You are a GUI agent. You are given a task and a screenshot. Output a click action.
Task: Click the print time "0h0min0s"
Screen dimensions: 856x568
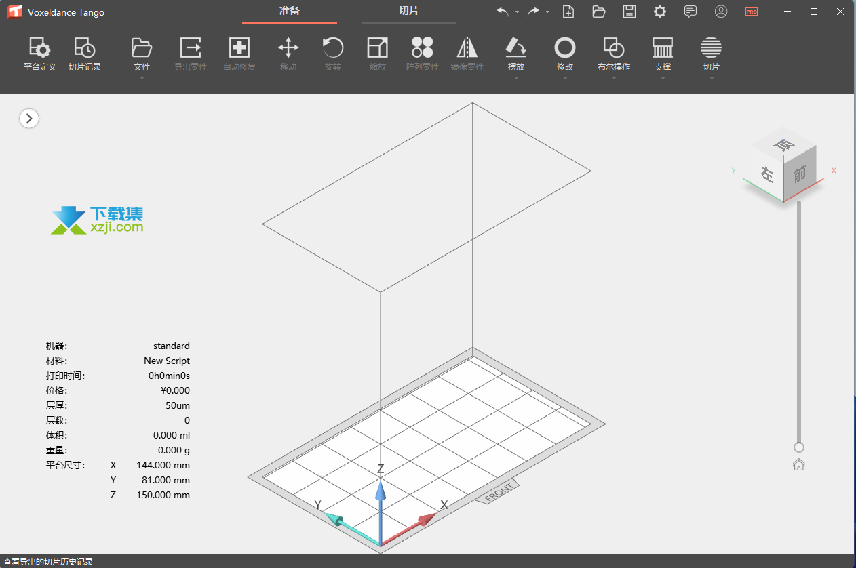[170, 376]
